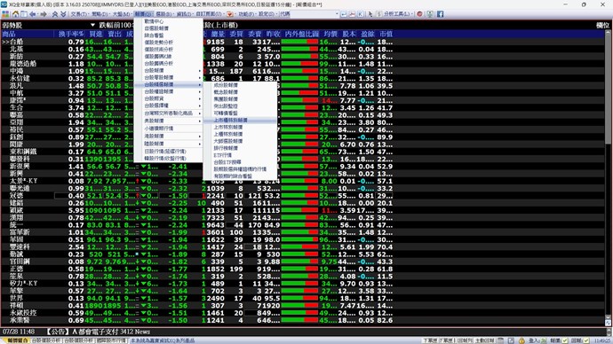Open the 交易(T) menu

coord(78,14)
